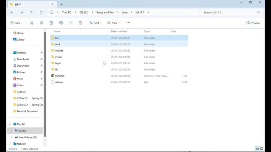Viewport: 271px width, 152px height.
Task: Click the search magnifier icon
Action: click(x=259, y=12)
